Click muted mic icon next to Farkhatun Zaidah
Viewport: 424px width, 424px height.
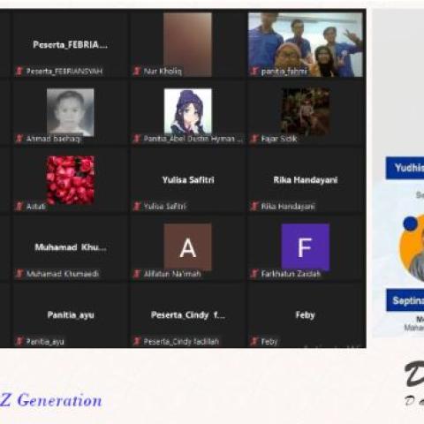tap(254, 274)
